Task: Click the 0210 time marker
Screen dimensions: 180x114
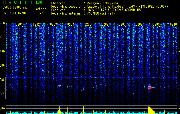Action: tap(173, 25)
